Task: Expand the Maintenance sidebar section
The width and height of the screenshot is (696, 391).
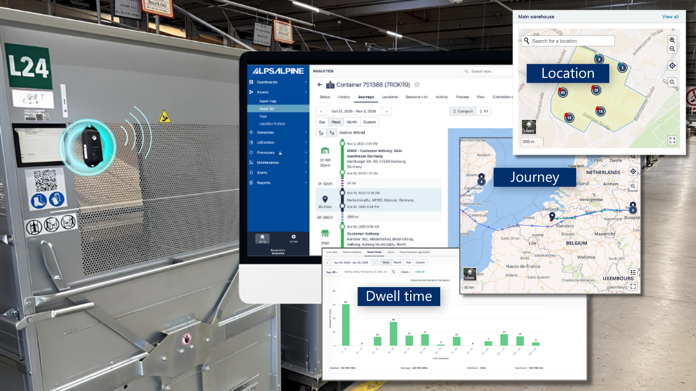Action: 279,162
